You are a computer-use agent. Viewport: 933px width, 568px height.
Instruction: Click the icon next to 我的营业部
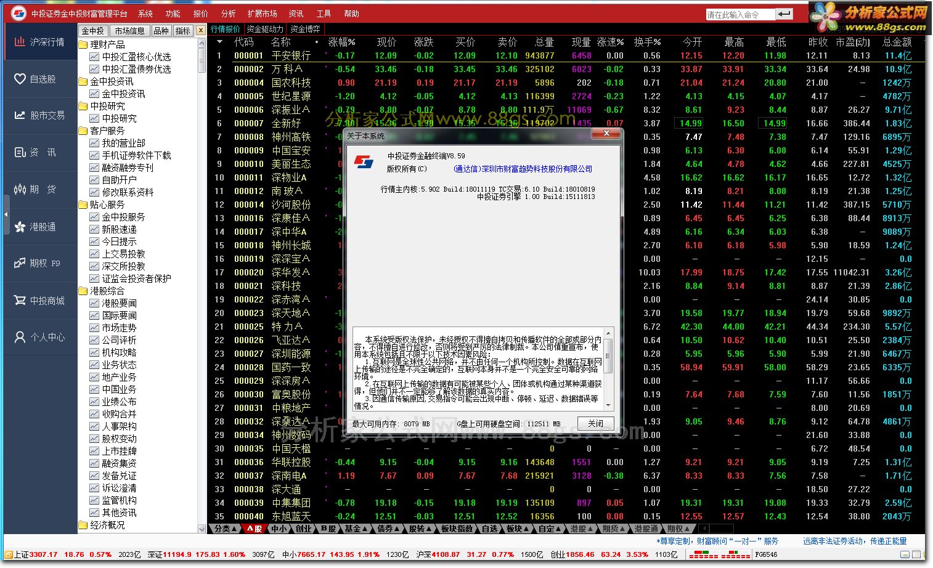tap(94, 143)
